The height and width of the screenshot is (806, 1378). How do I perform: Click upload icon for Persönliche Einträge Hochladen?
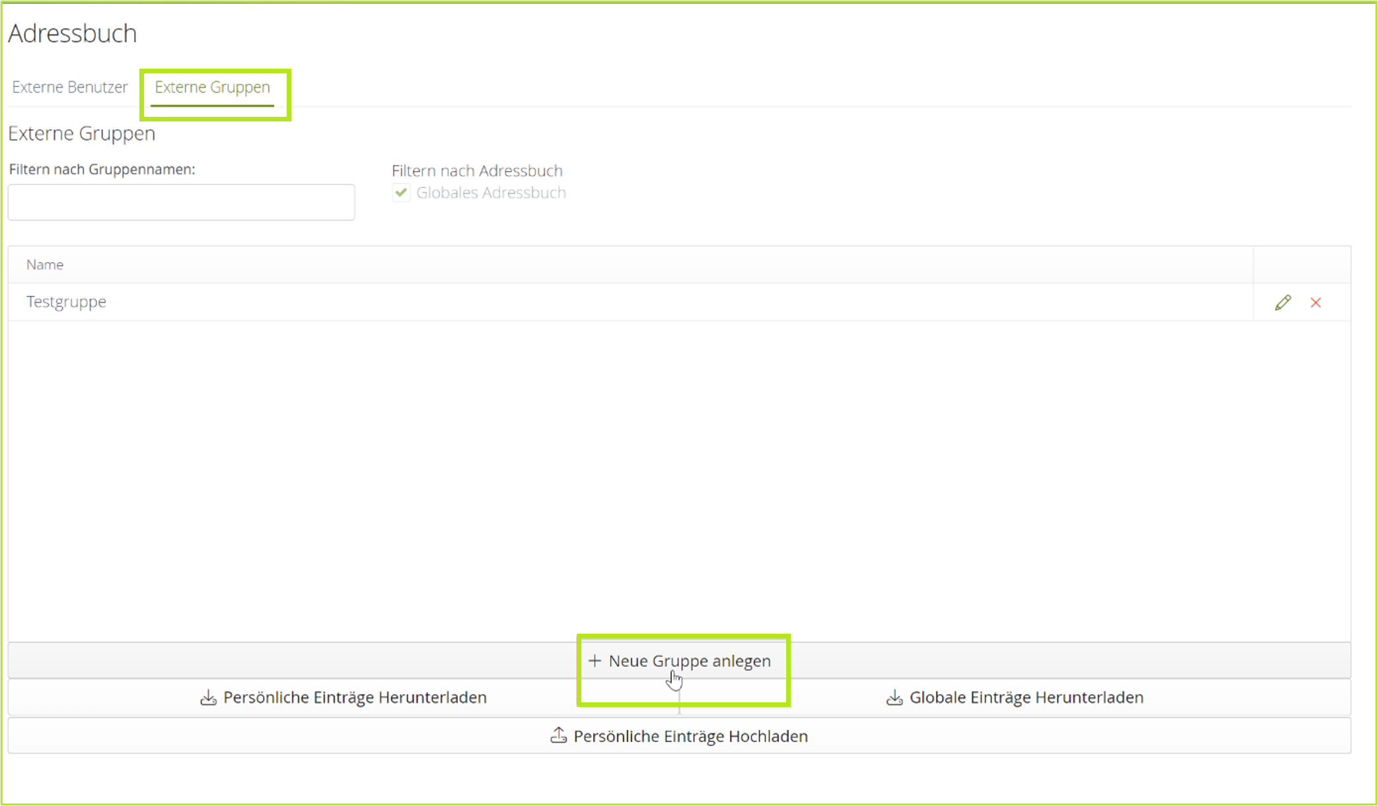tap(559, 735)
